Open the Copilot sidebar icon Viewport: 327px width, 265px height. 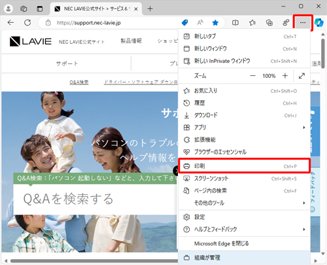click(319, 22)
